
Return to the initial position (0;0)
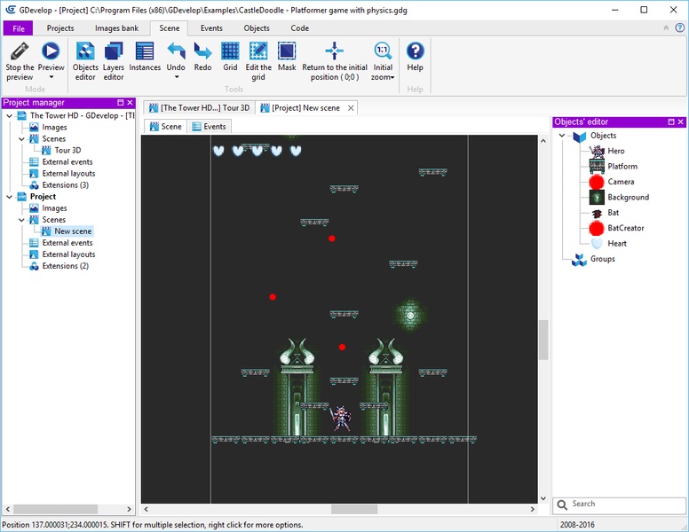pyautogui.click(x=334, y=51)
